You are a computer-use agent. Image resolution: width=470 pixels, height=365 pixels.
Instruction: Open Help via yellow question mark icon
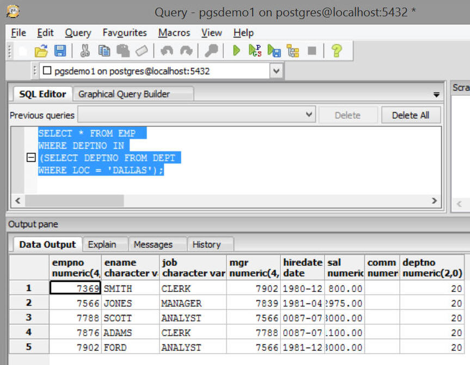tap(337, 51)
